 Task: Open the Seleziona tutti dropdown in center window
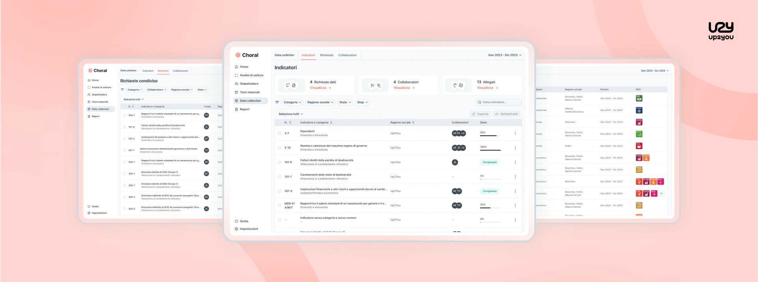291,114
